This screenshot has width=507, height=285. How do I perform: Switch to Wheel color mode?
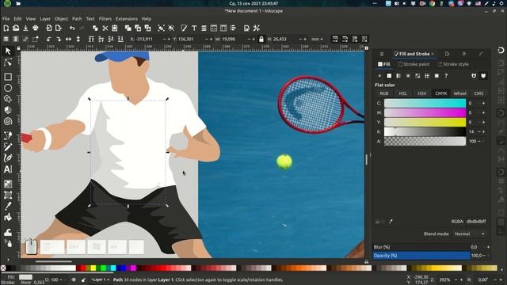pos(459,93)
